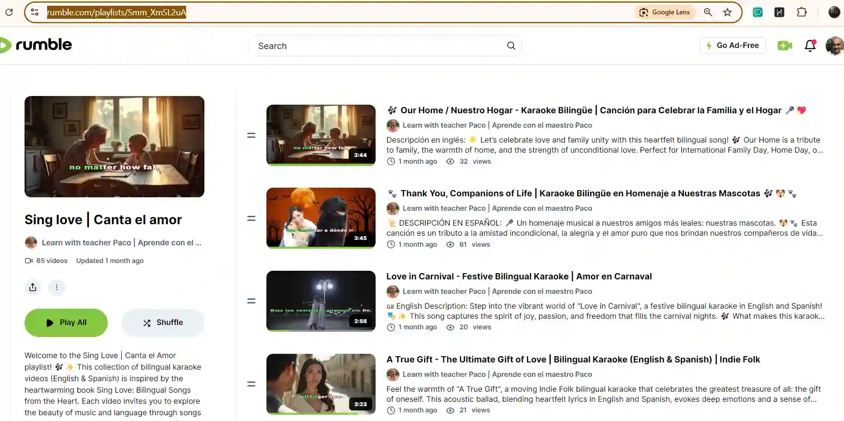
Task: Open the Thank You Companions video thumbnail
Action: (x=321, y=218)
